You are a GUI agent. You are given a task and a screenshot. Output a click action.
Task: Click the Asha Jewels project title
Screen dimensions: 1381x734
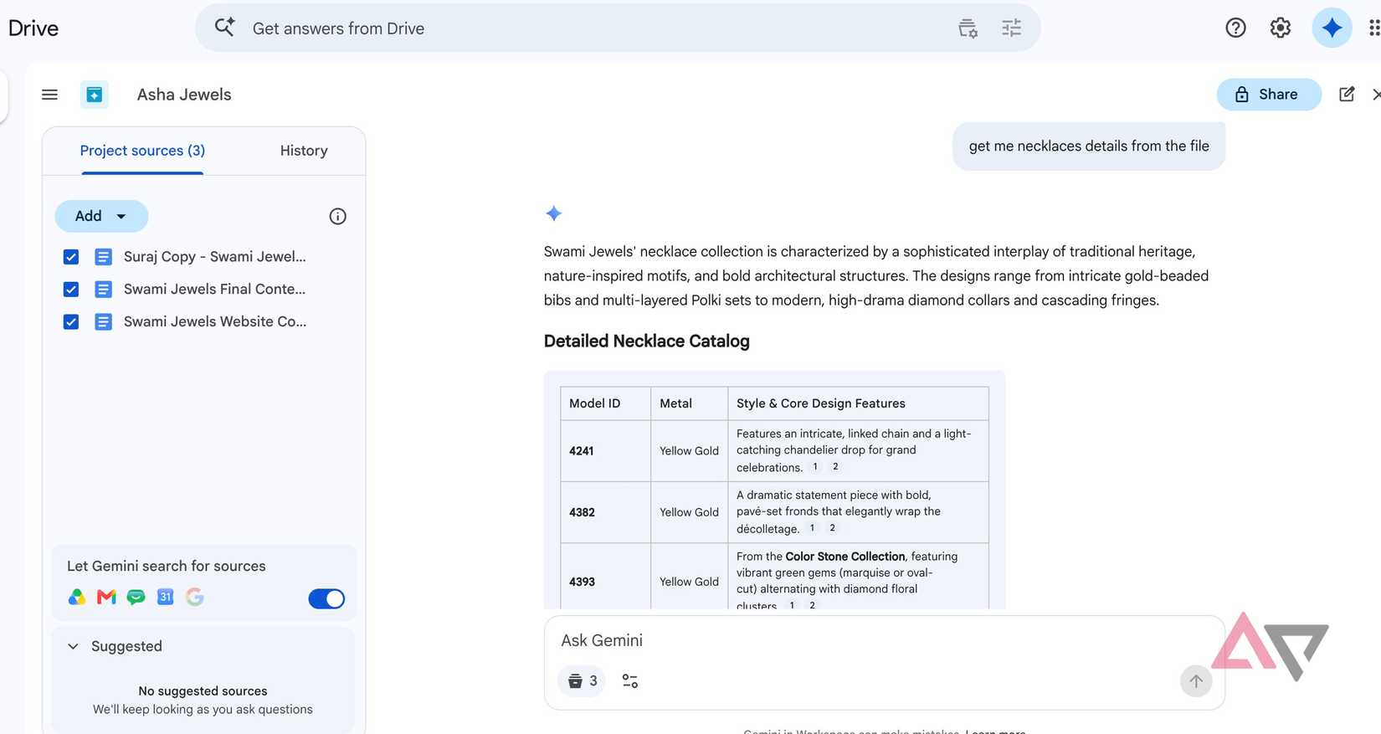pyautogui.click(x=184, y=95)
